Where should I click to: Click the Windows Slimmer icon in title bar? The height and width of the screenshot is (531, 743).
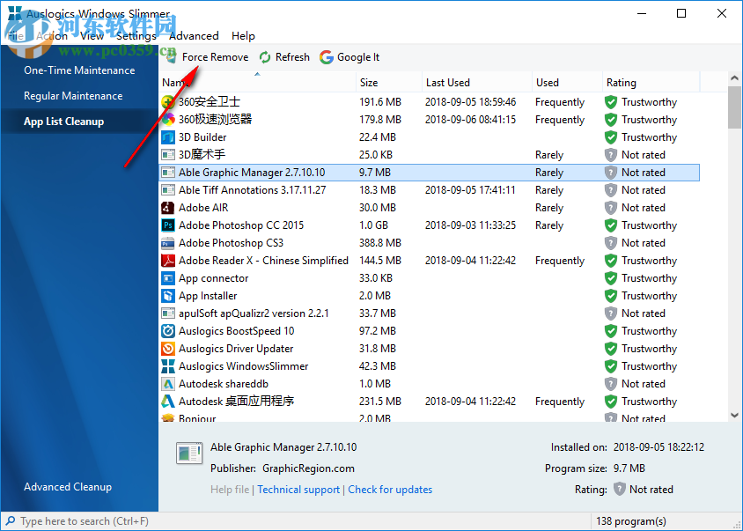(x=12, y=13)
